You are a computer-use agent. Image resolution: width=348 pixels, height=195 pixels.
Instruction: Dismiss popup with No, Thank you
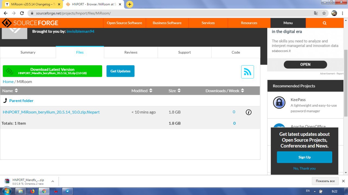click(304, 168)
